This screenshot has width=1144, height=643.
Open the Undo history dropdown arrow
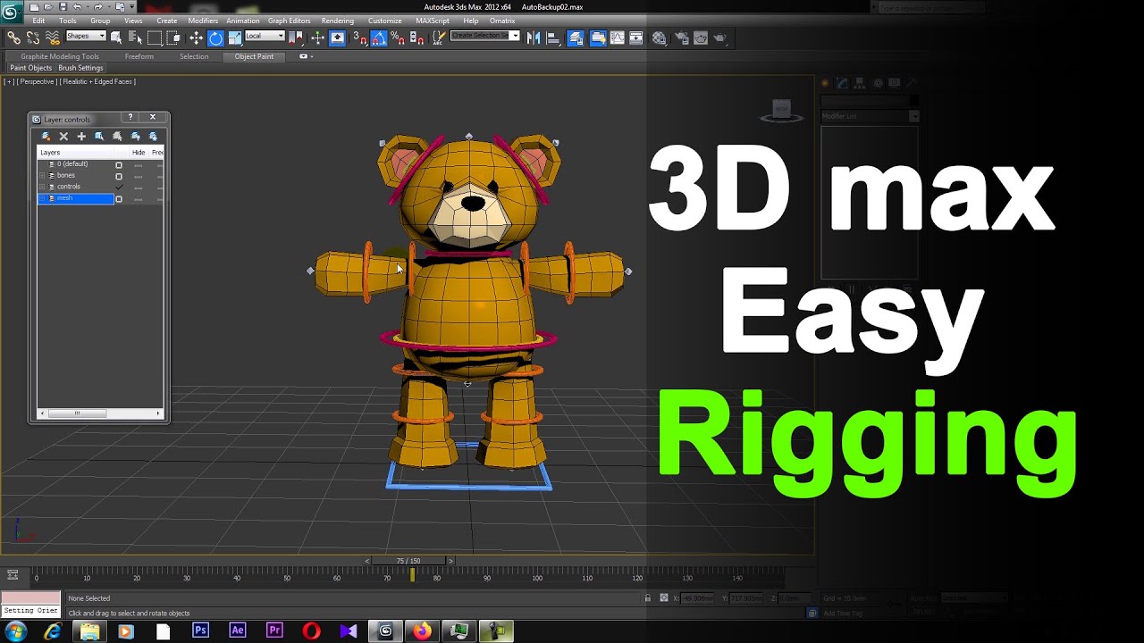[x=86, y=7]
